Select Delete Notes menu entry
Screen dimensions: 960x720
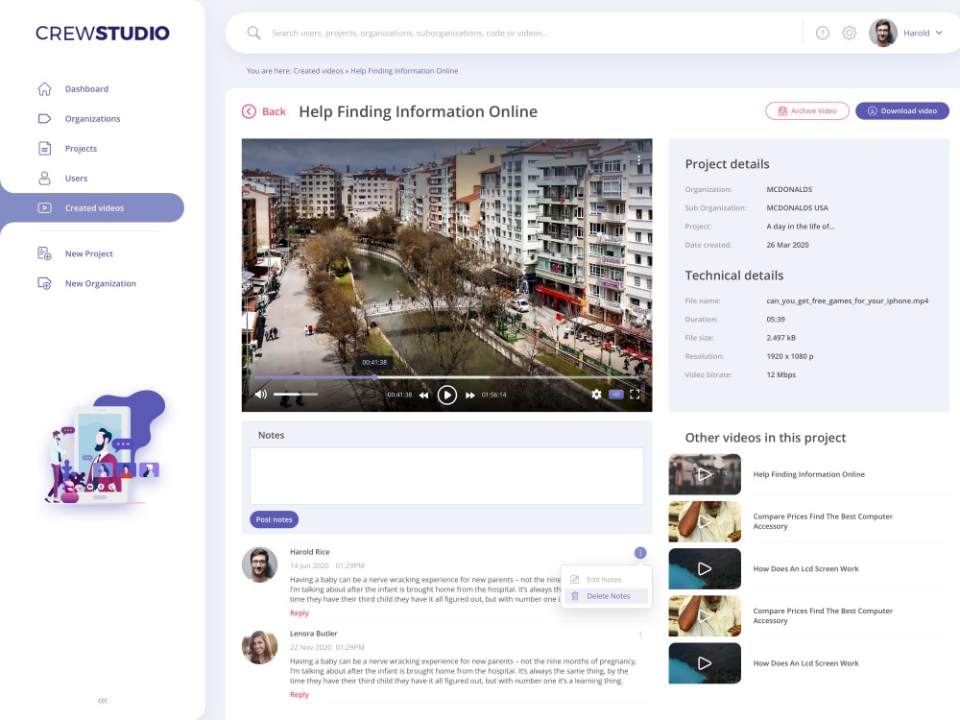(606, 596)
